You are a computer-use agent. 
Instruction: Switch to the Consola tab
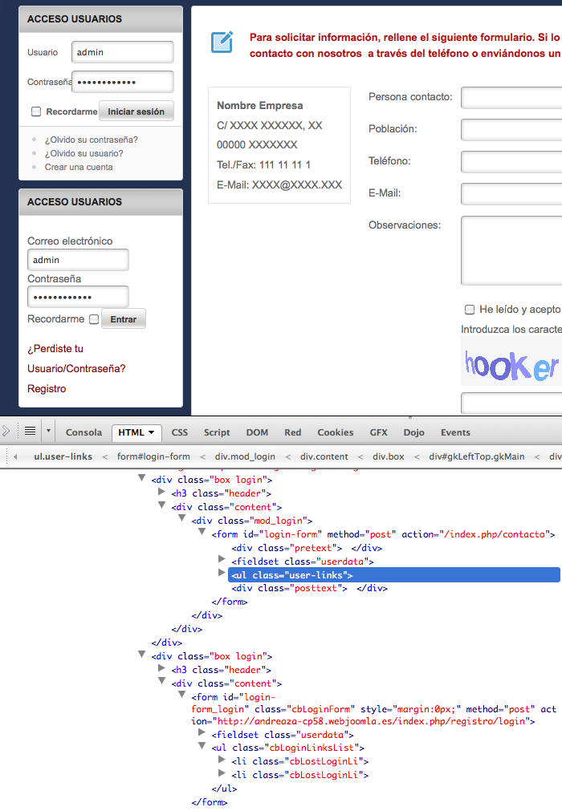83,432
